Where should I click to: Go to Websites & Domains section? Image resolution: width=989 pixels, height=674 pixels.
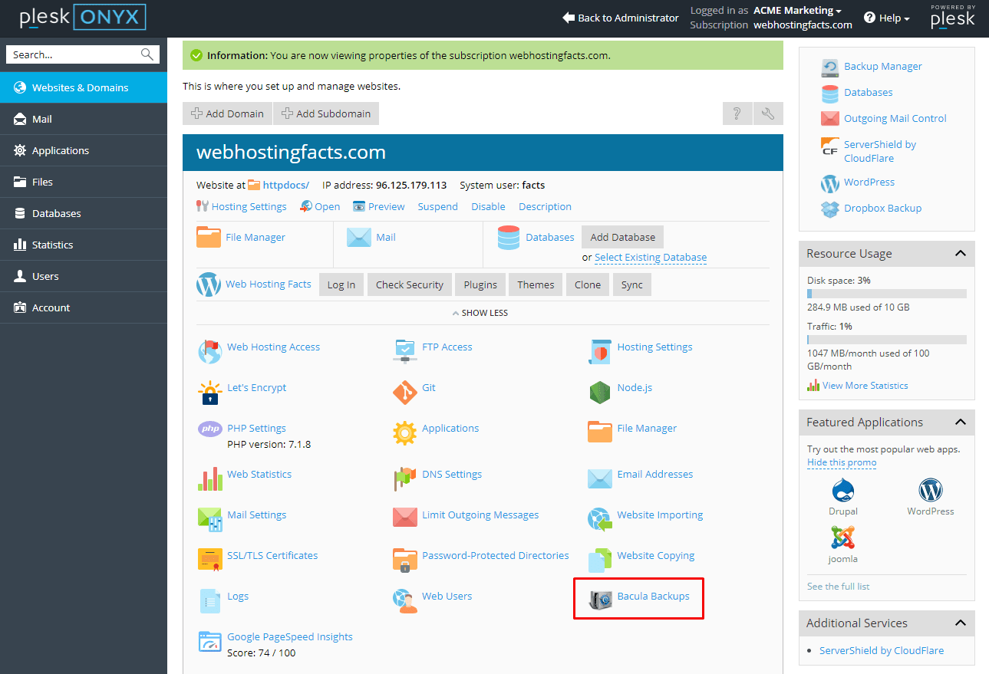(84, 87)
